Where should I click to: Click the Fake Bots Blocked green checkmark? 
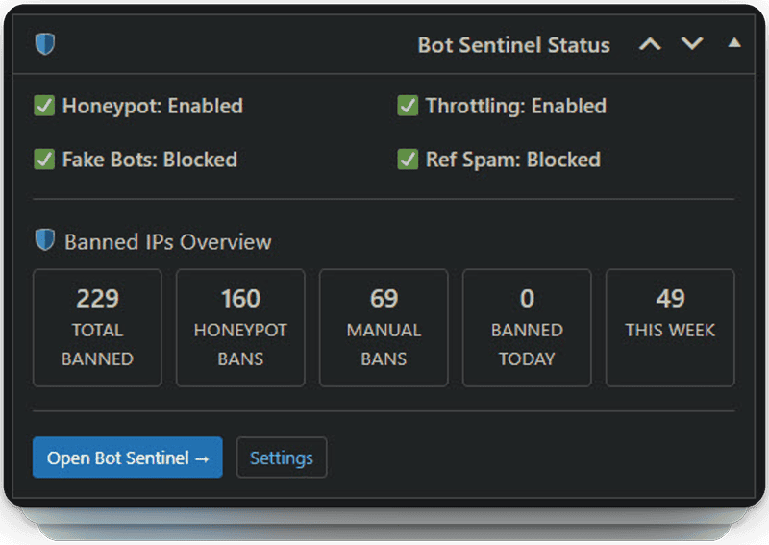44,160
